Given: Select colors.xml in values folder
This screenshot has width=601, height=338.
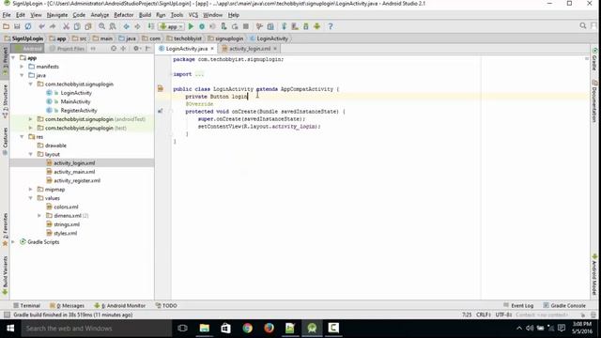Looking at the screenshot, I should pyautogui.click(x=66, y=207).
